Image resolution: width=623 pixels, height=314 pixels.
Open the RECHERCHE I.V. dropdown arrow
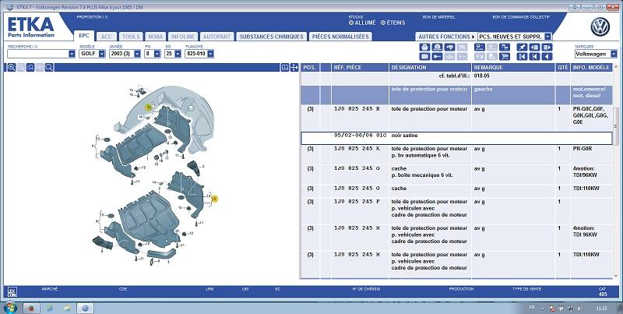pyautogui.click(x=72, y=54)
